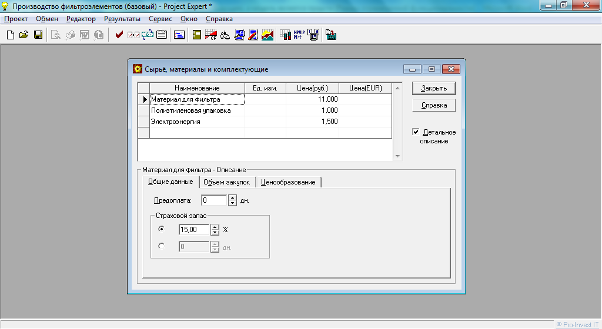Open a project with the folder icon
This screenshot has height=329, width=602.
click(x=24, y=35)
